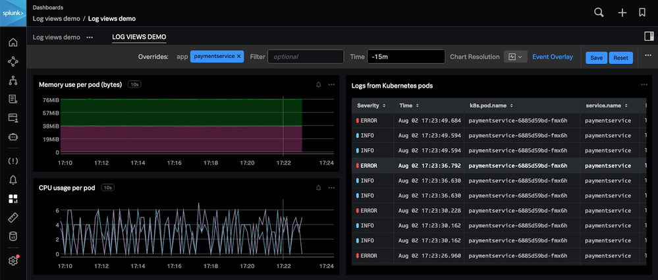This screenshot has height=280, width=658.
Task: Open the Home page from sidebar
Action: (13, 43)
